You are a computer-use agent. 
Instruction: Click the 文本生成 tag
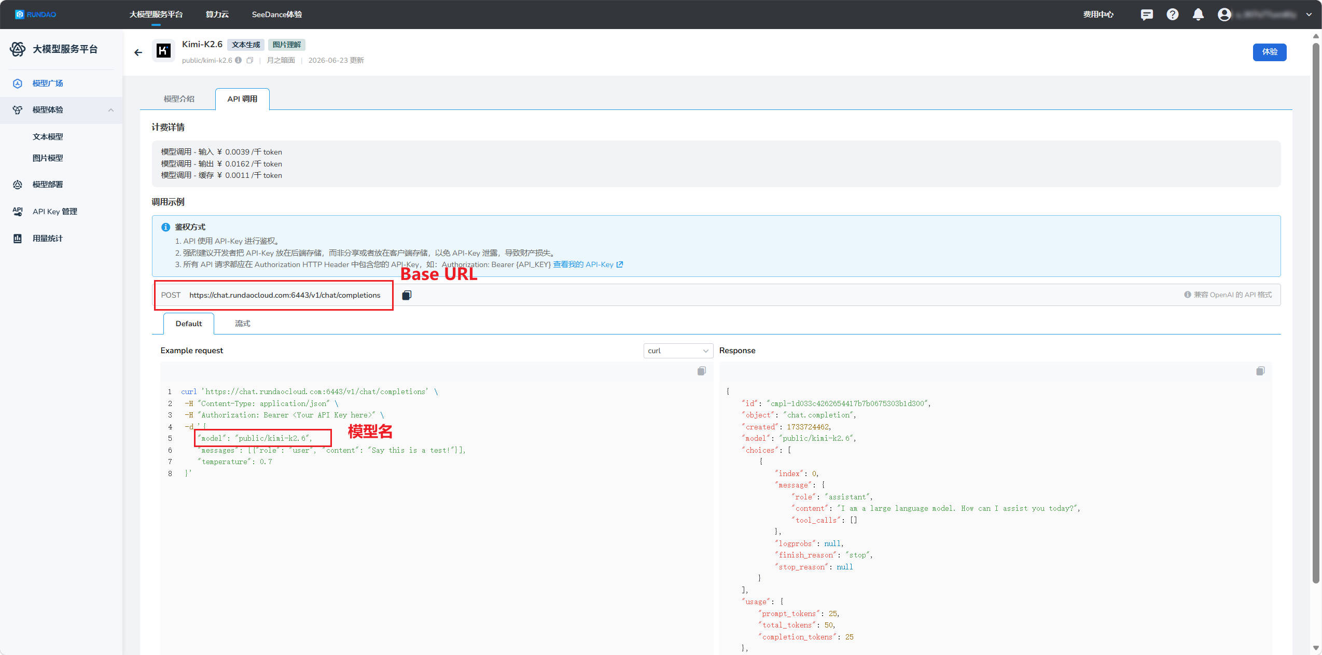[x=246, y=45]
